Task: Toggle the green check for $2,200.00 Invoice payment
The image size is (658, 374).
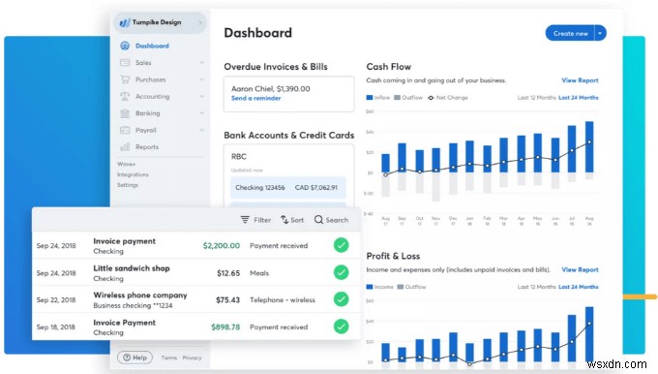Action: click(x=342, y=245)
